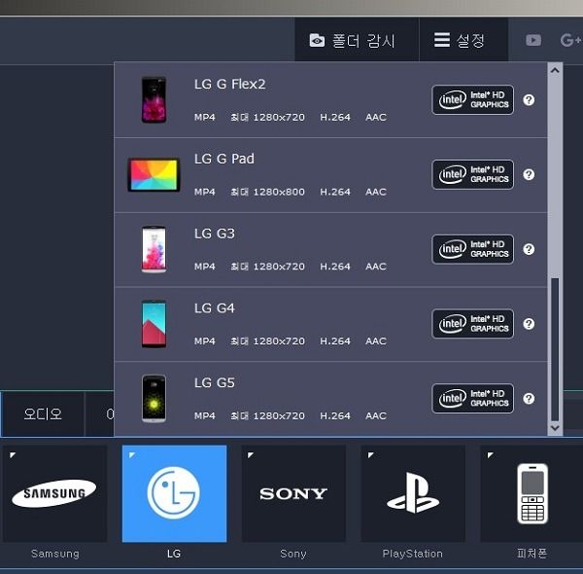Open help icon for LG G4
The height and width of the screenshot is (574, 583).
pyautogui.click(x=529, y=324)
